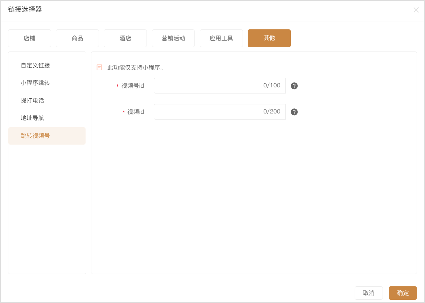Click help icon next to 视频号id field
The width and height of the screenshot is (425, 303).
(x=294, y=86)
